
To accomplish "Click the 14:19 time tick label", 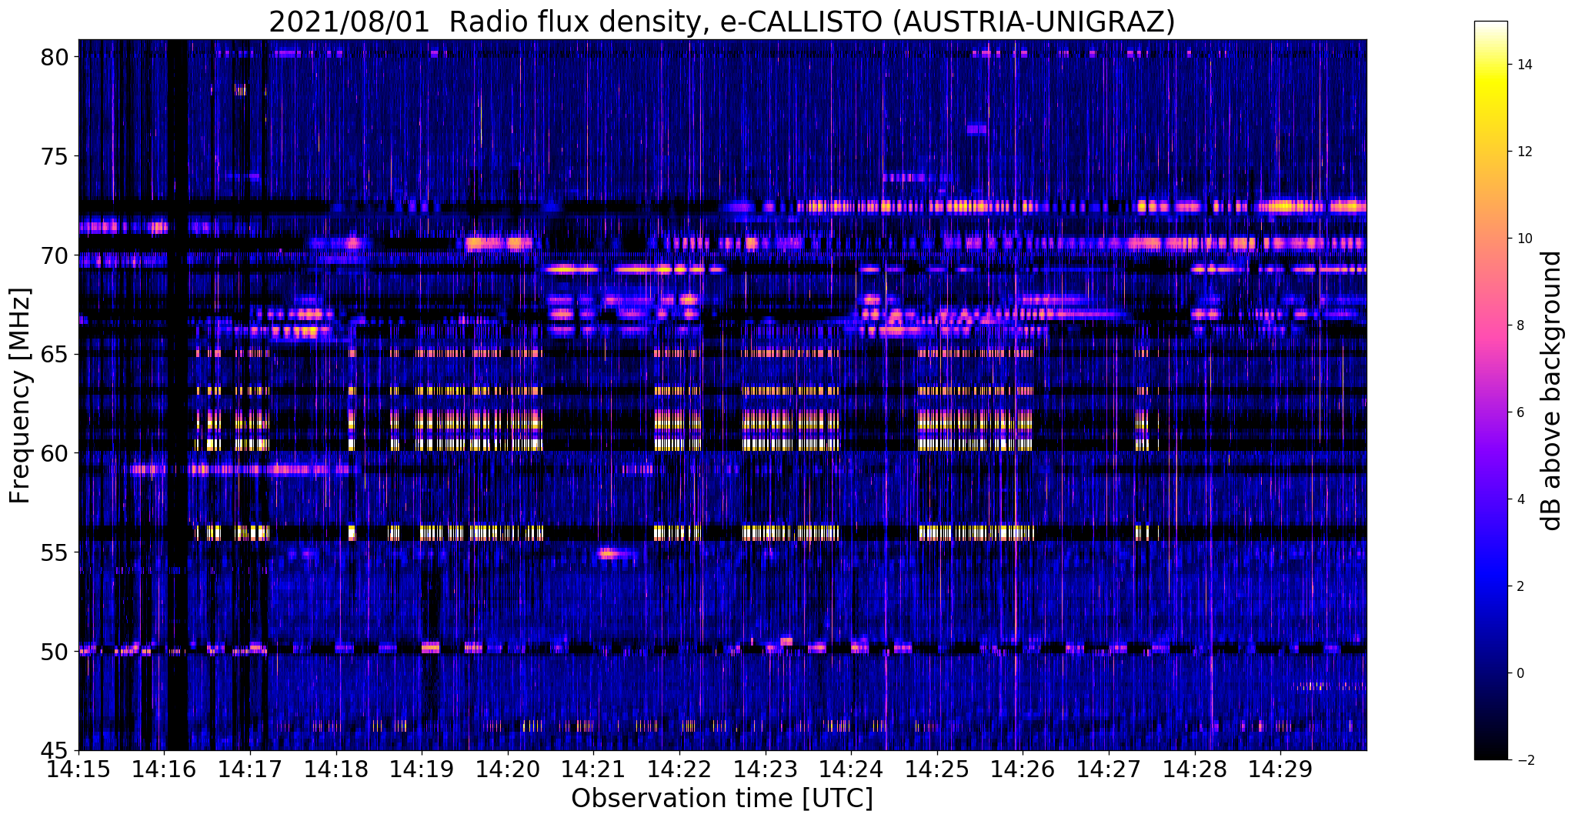I will pyautogui.click(x=422, y=768).
